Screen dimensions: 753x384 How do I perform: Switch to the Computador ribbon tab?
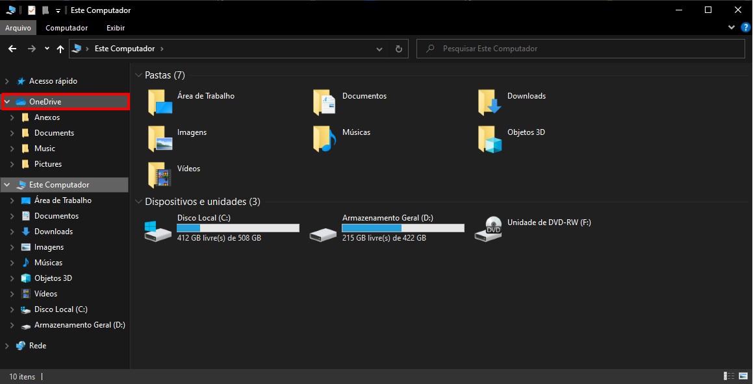point(67,28)
